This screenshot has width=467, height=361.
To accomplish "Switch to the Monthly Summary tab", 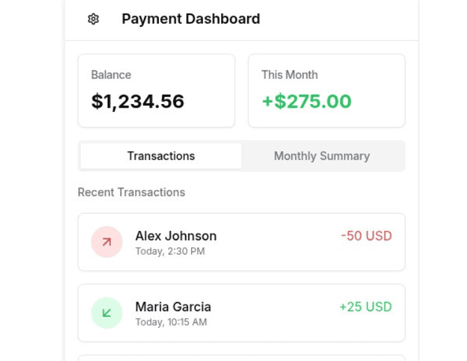I will 322,156.
